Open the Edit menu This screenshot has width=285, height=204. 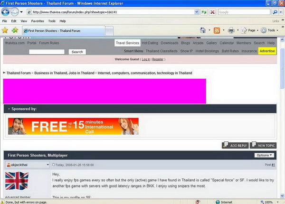pos(14,21)
